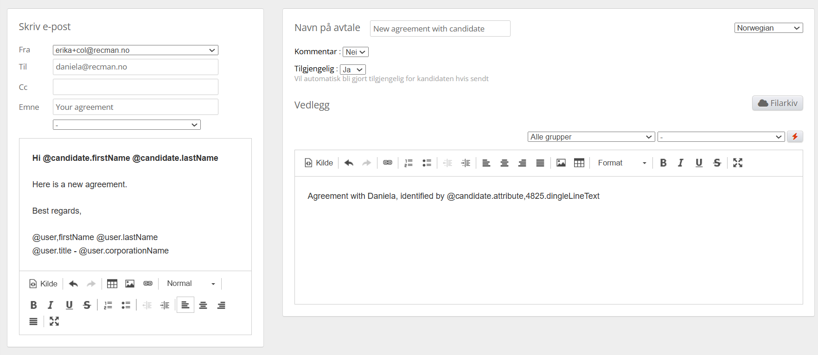The image size is (818, 355).
Task: Click the link icon in agreement editor
Action: 388,163
